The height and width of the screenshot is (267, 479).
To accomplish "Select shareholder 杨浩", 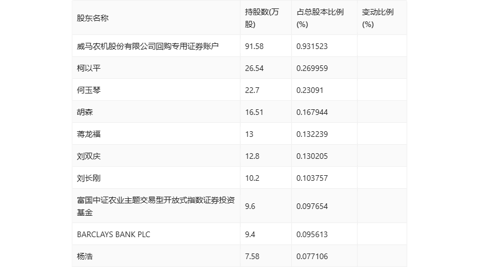I will coord(85,256).
